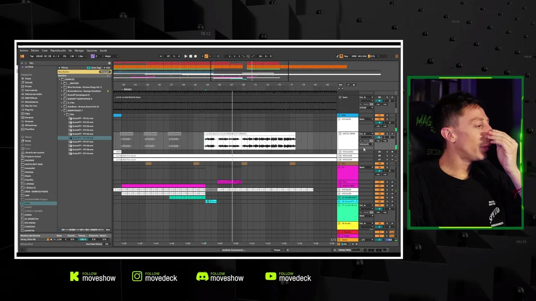Open the Crear menu

tap(44, 51)
